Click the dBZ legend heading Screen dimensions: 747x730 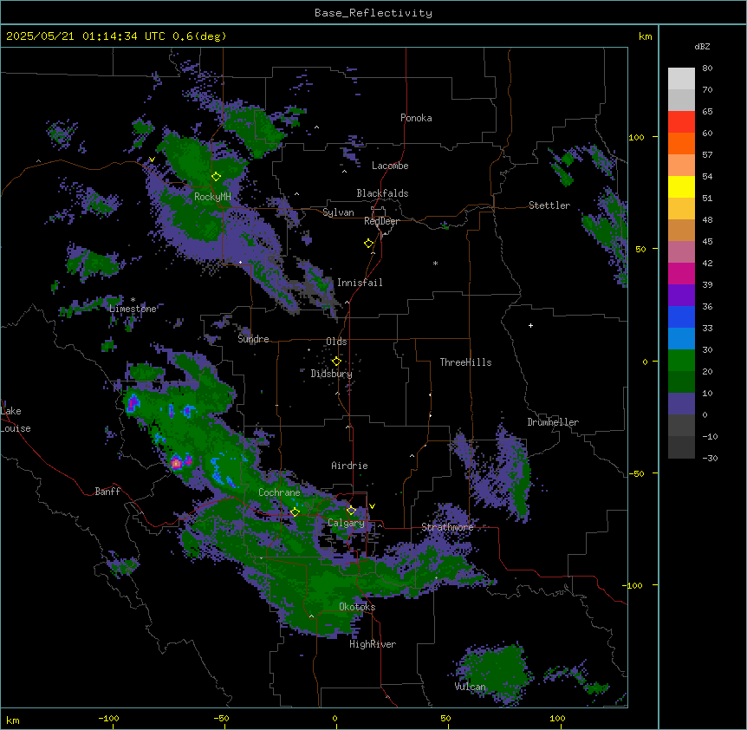(702, 47)
